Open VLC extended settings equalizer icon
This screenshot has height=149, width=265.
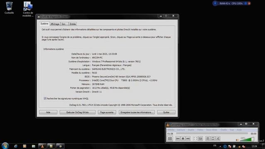click(200, 139)
